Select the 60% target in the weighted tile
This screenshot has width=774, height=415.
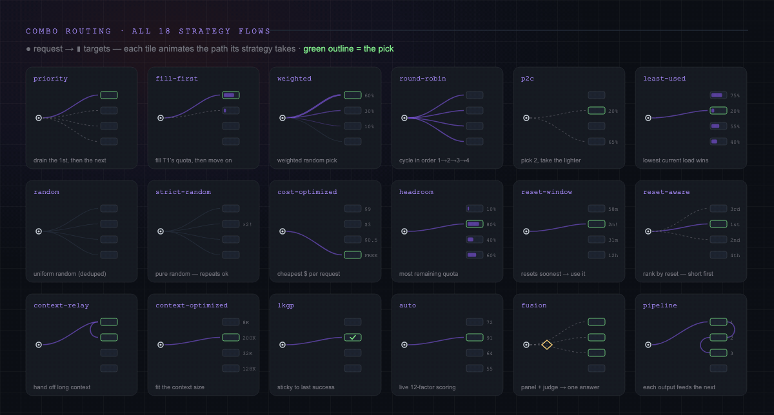pos(353,95)
